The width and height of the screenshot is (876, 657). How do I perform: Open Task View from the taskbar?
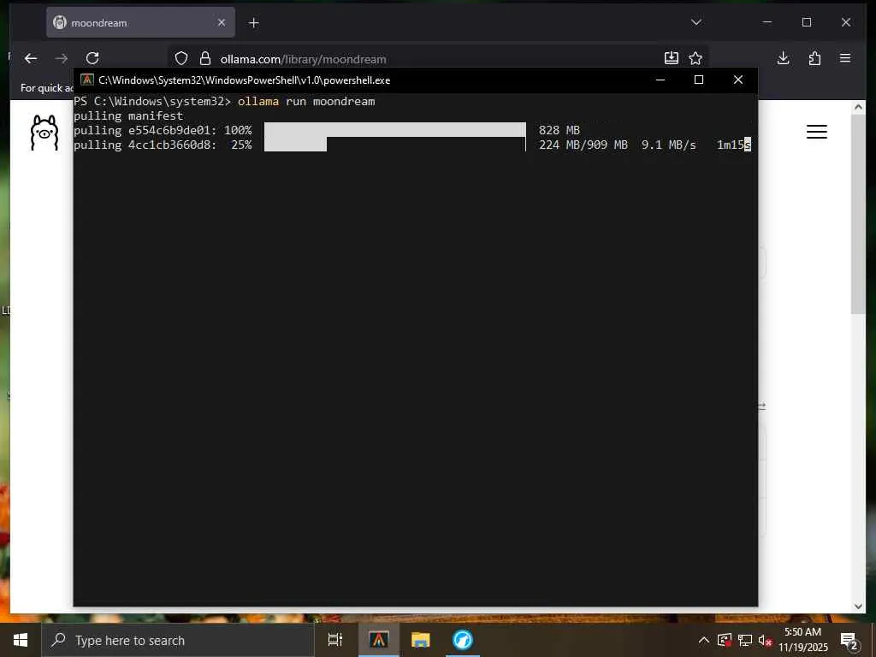335,640
